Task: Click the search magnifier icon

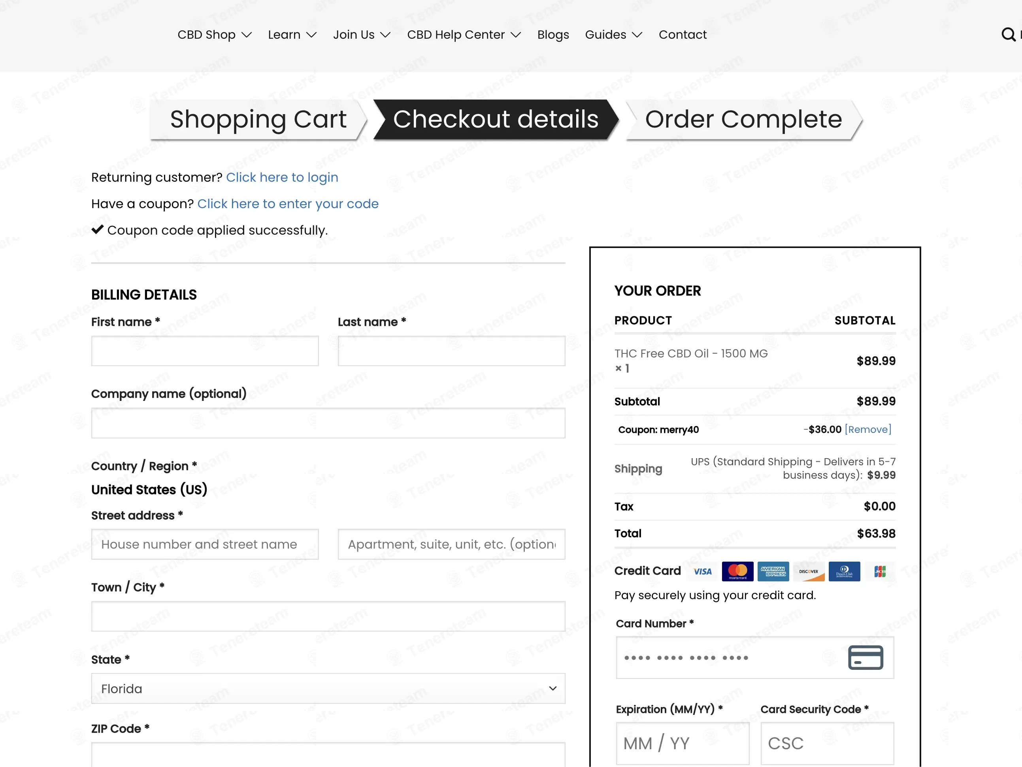Action: coord(1008,34)
